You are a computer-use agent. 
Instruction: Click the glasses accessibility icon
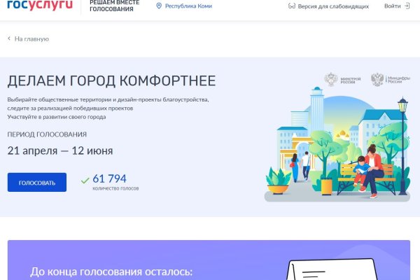[x=292, y=6]
